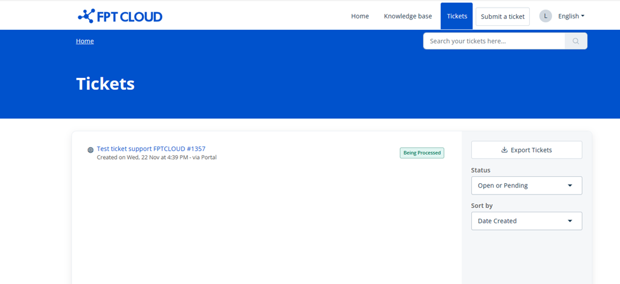Click the Sort by dropdown arrow
620x284 pixels.
point(570,221)
